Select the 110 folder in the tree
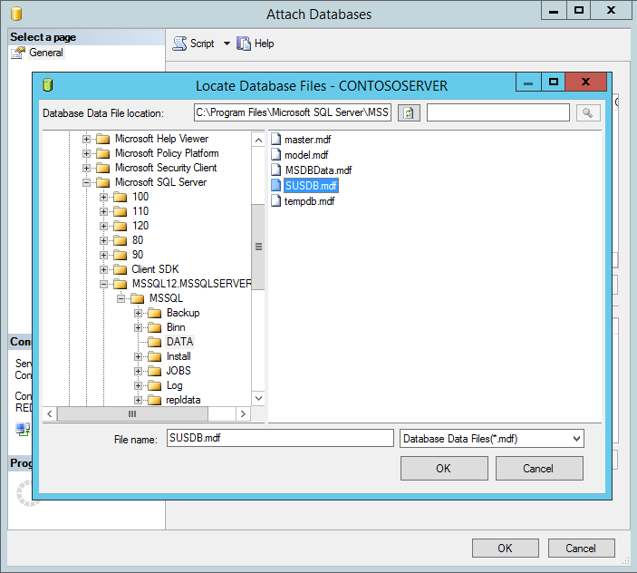637x573 pixels. click(x=140, y=211)
